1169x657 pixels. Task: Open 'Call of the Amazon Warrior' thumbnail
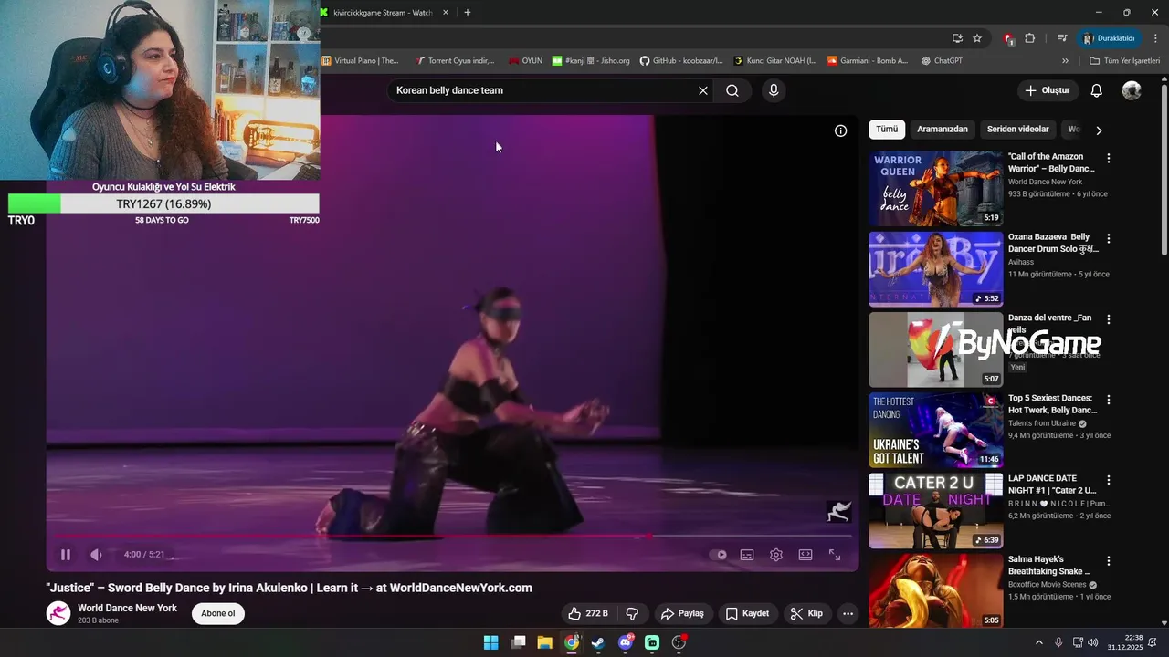pos(935,188)
